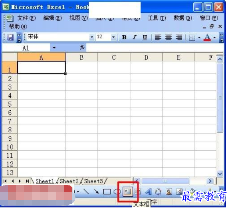
Task: Toggle bold formatting
Action: pos(124,37)
